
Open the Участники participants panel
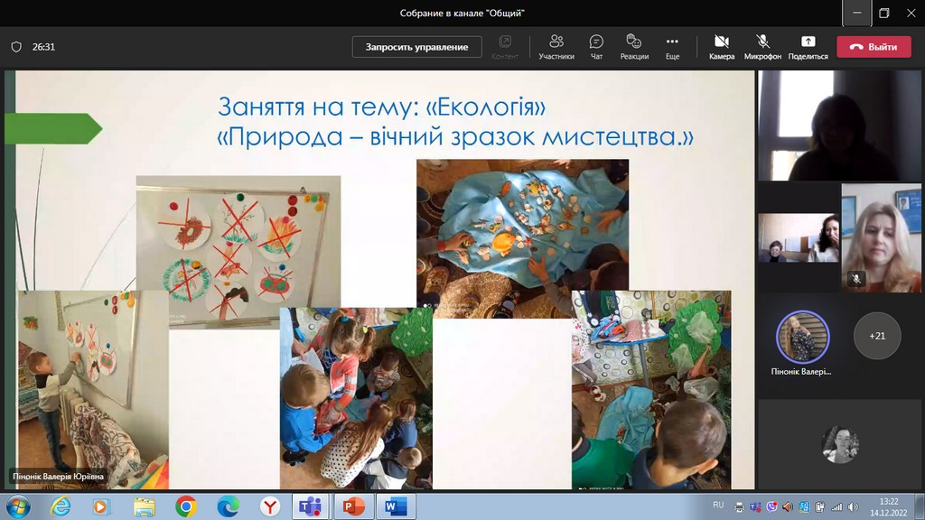(x=556, y=46)
